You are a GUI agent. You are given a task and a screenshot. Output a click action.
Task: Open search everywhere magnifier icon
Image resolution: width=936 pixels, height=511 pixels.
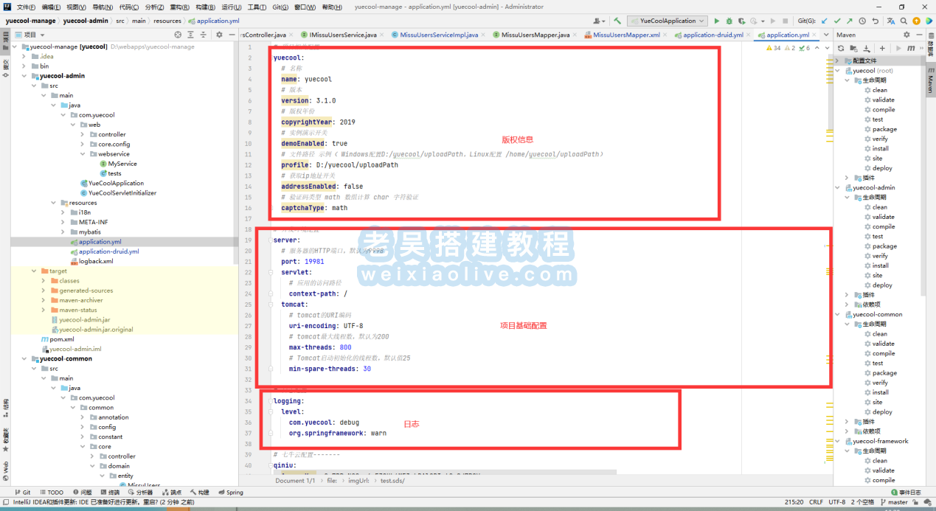click(903, 21)
